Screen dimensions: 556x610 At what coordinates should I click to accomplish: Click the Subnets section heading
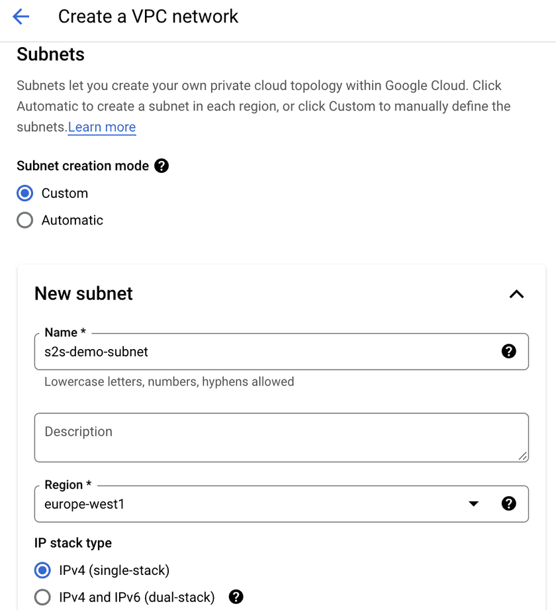click(x=50, y=54)
